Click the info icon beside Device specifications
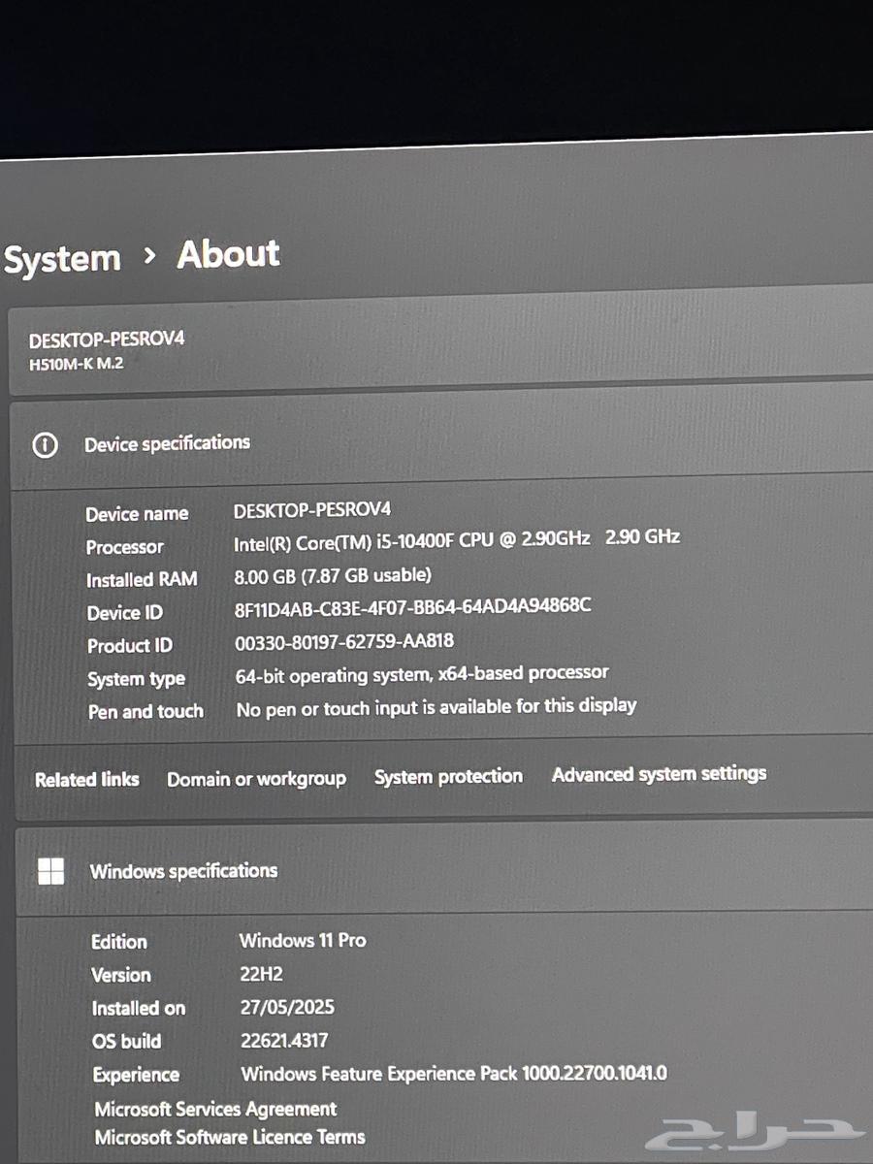873x1164 pixels. click(x=45, y=445)
